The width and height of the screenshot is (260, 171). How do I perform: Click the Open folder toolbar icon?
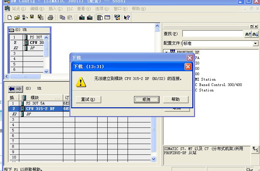(17, 18)
